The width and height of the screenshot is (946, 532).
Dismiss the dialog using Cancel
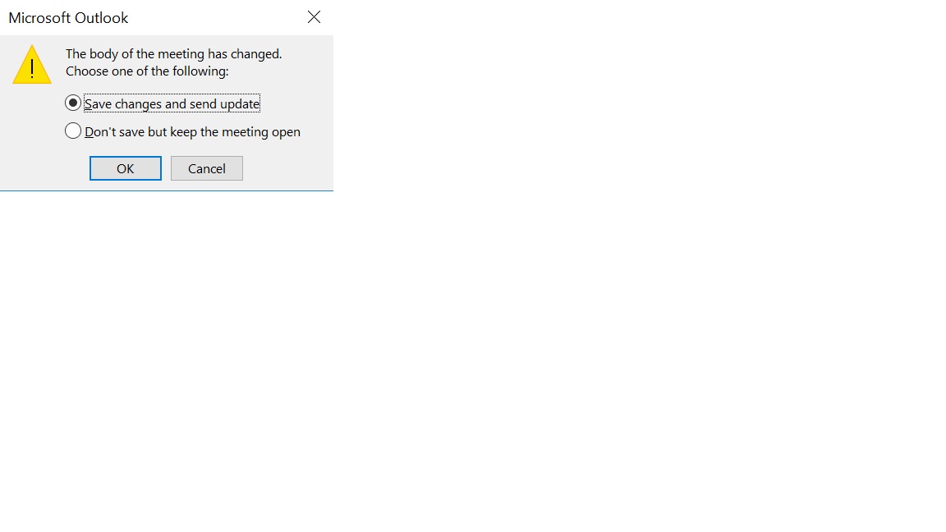[x=206, y=168]
